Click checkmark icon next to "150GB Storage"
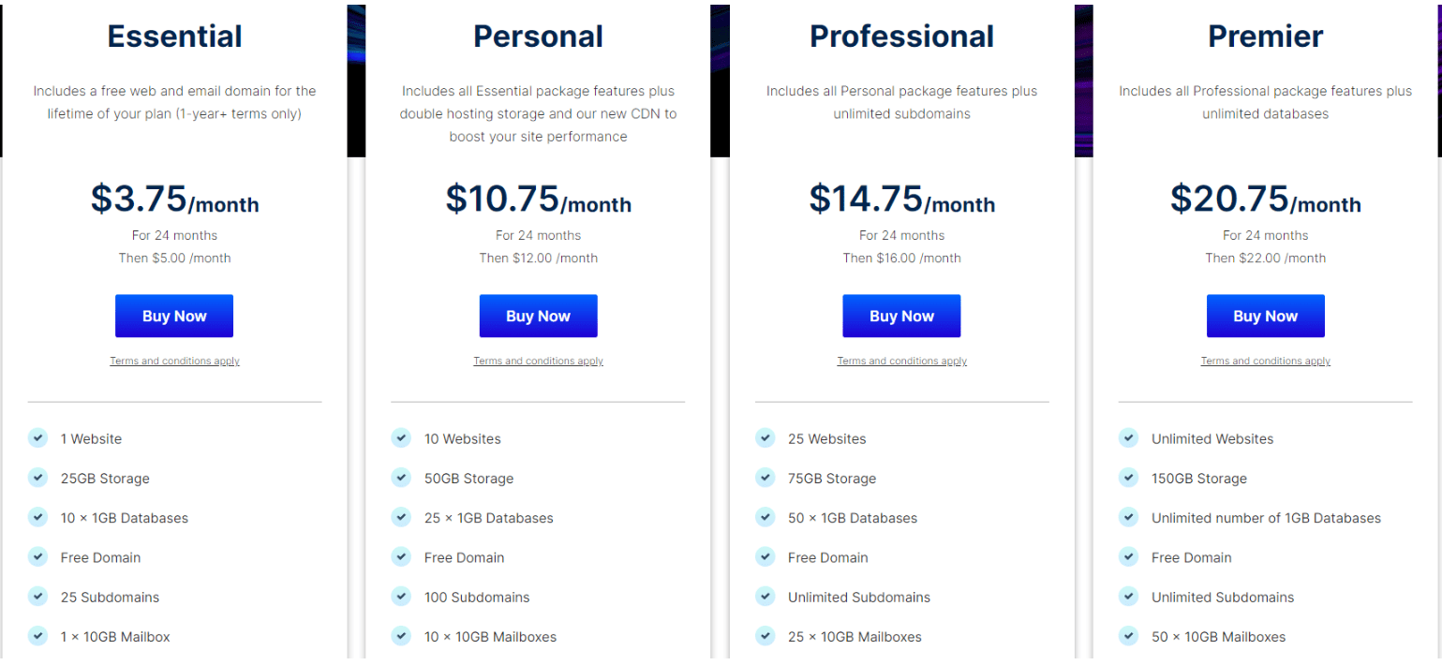 click(x=1128, y=478)
